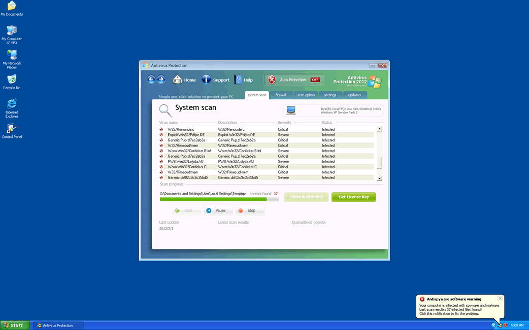
Task: Open the scan option tab
Action: (x=306, y=95)
